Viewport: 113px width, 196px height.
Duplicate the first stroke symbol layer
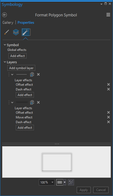[32, 74]
